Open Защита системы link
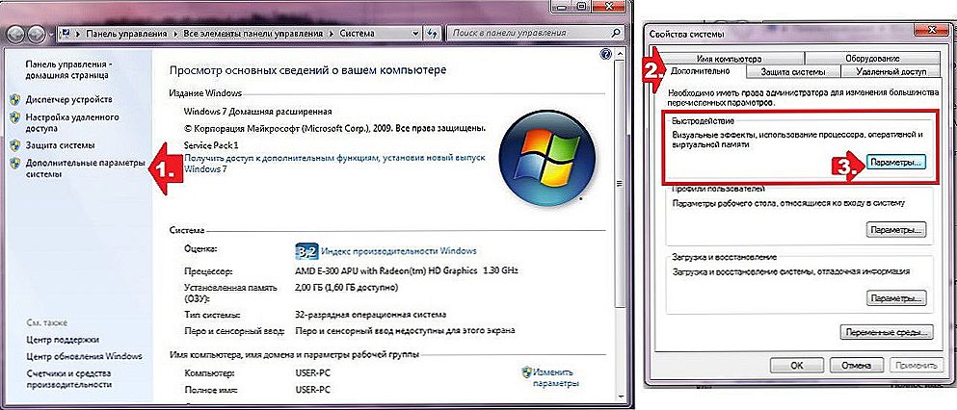This screenshot has height=410, width=957. tap(60, 145)
